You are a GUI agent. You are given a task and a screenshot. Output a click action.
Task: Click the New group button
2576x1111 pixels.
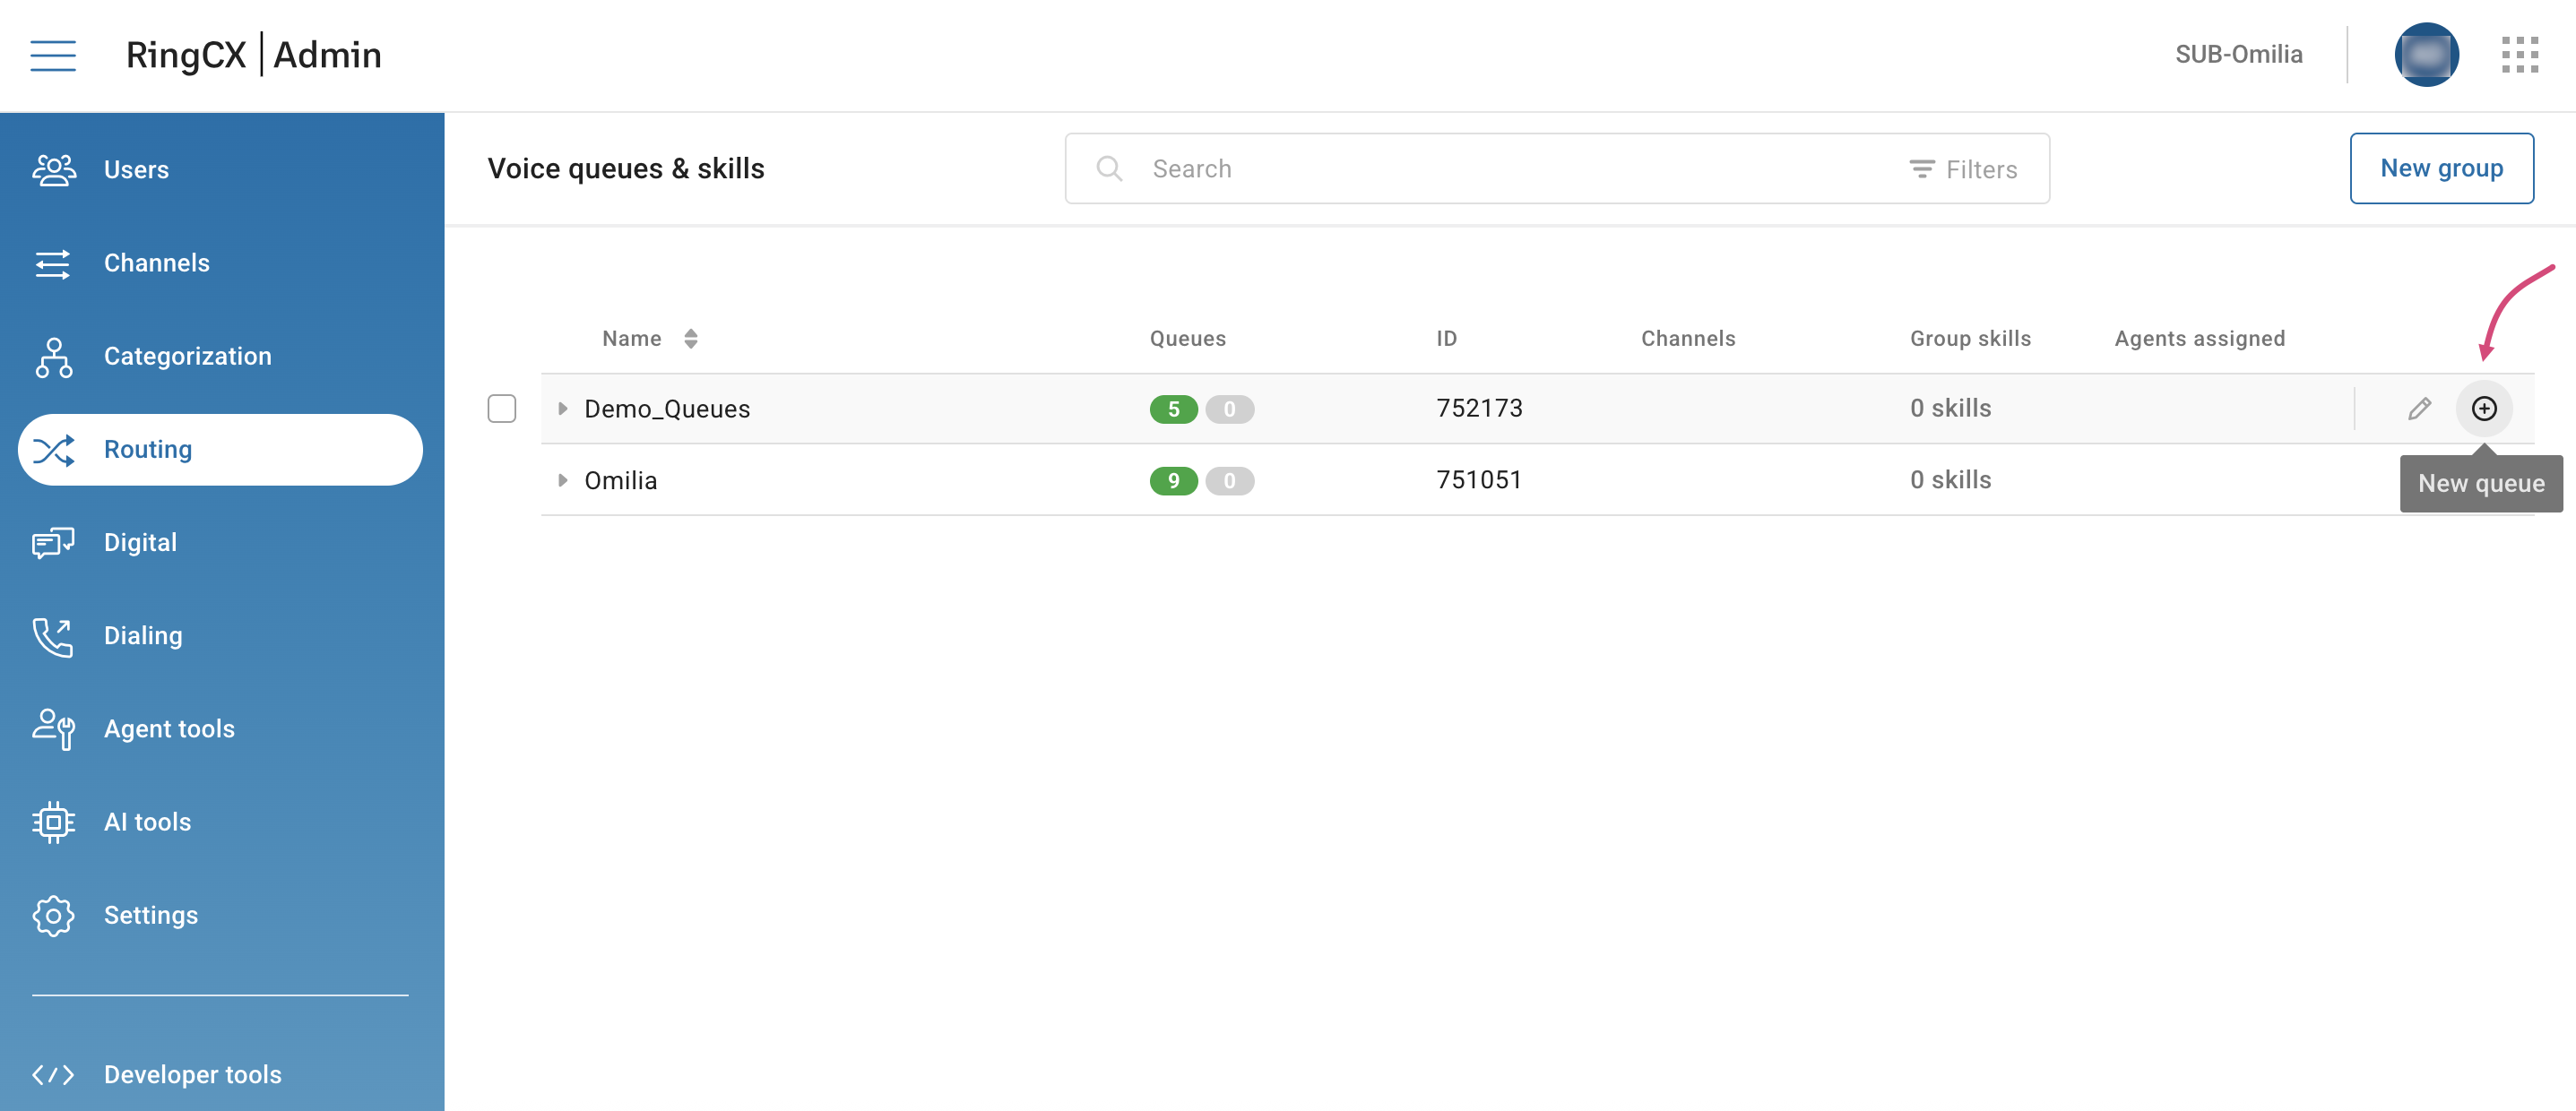point(2440,168)
